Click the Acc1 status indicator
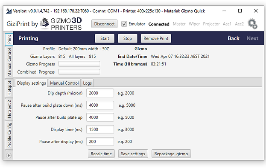Image resolution: width=266 pixels, height=168 pixels. coord(227,24)
